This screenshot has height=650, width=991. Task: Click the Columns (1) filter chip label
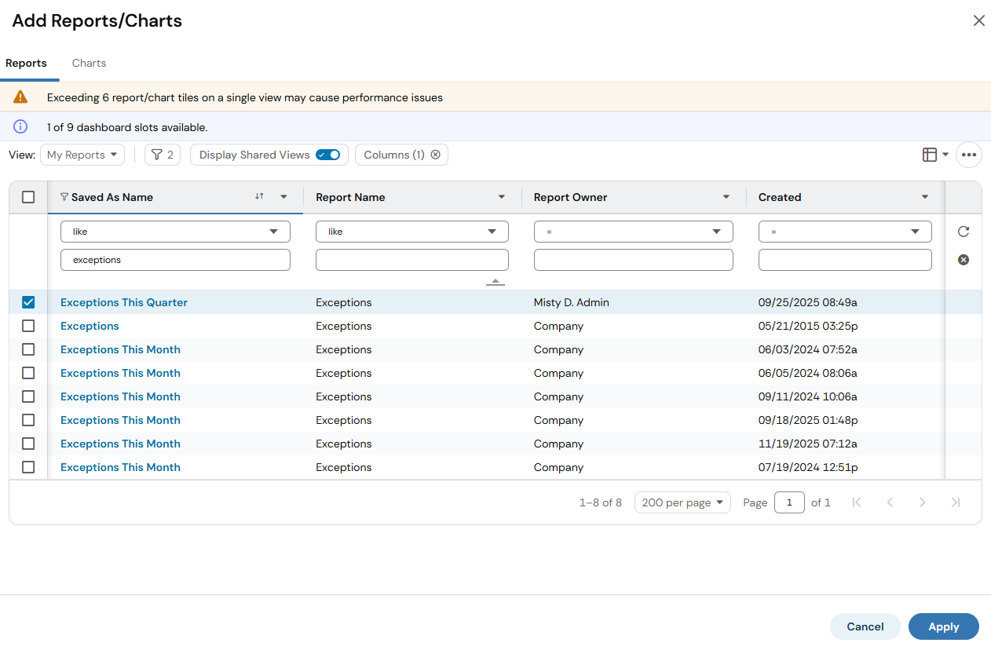coord(394,155)
